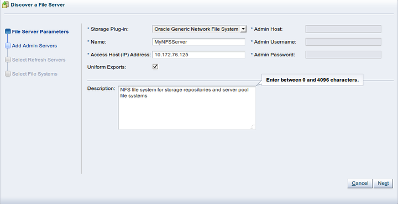Screen dimensions: 398x204
Task: Click the Select Refresh Servers step icon
Action: [x=8, y=60]
